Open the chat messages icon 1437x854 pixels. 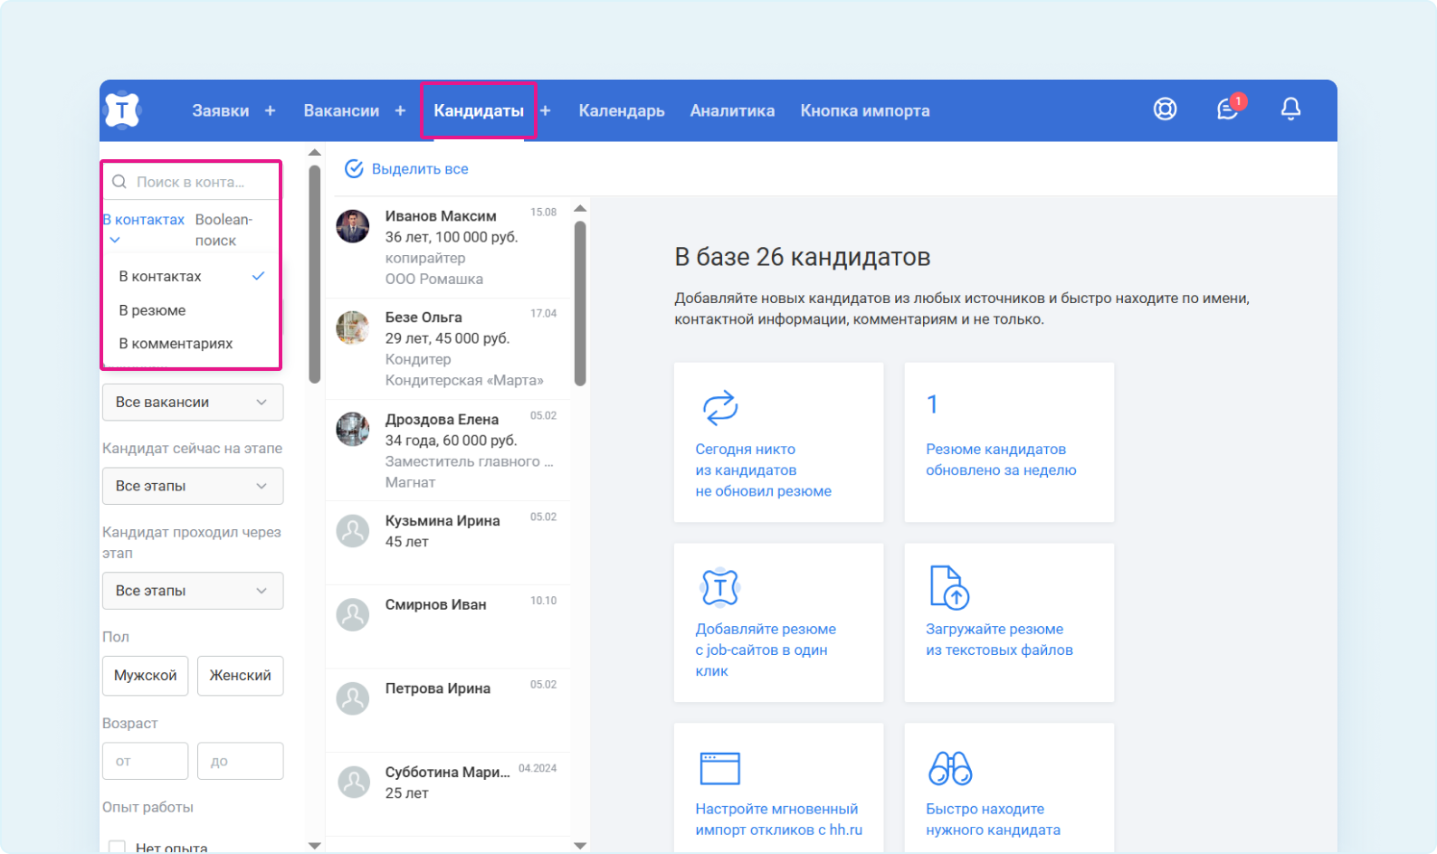(1227, 109)
